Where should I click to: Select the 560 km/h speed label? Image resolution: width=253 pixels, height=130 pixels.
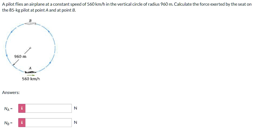tap(31, 79)
